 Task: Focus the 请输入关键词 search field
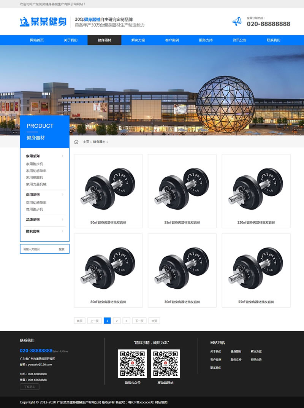[38, 249]
